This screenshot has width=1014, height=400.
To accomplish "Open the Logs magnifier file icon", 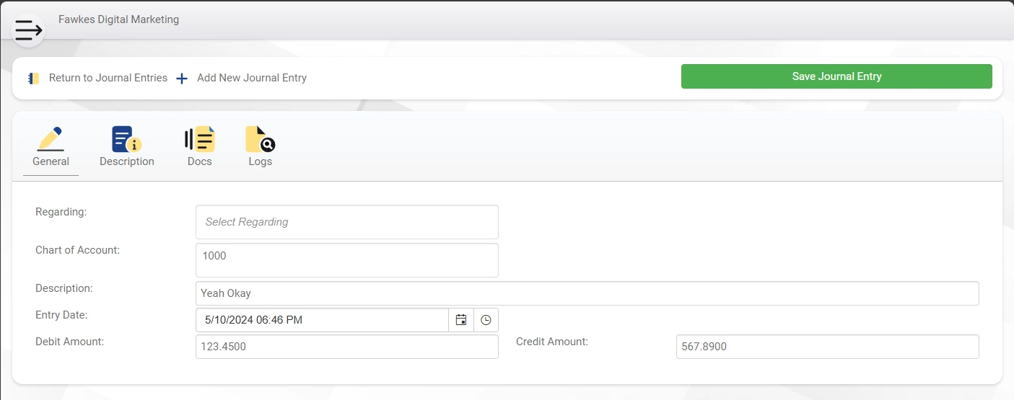I will pos(261,138).
